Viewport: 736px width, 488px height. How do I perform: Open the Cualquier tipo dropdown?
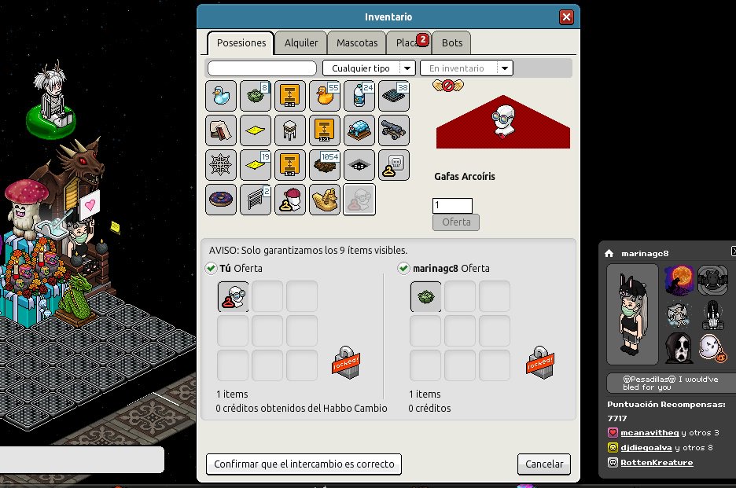pos(369,68)
